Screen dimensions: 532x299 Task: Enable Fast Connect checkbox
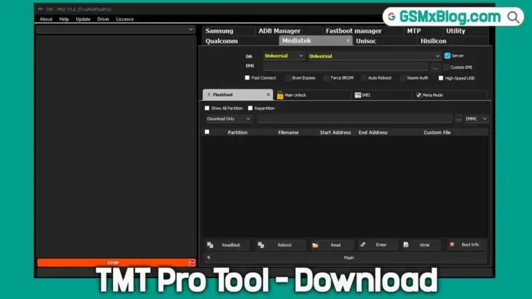tap(247, 78)
